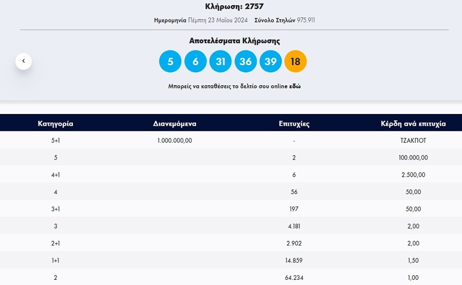The height and width of the screenshot is (285, 462).
Task: Select the prize value 100.000,00
Action: [x=413, y=158]
